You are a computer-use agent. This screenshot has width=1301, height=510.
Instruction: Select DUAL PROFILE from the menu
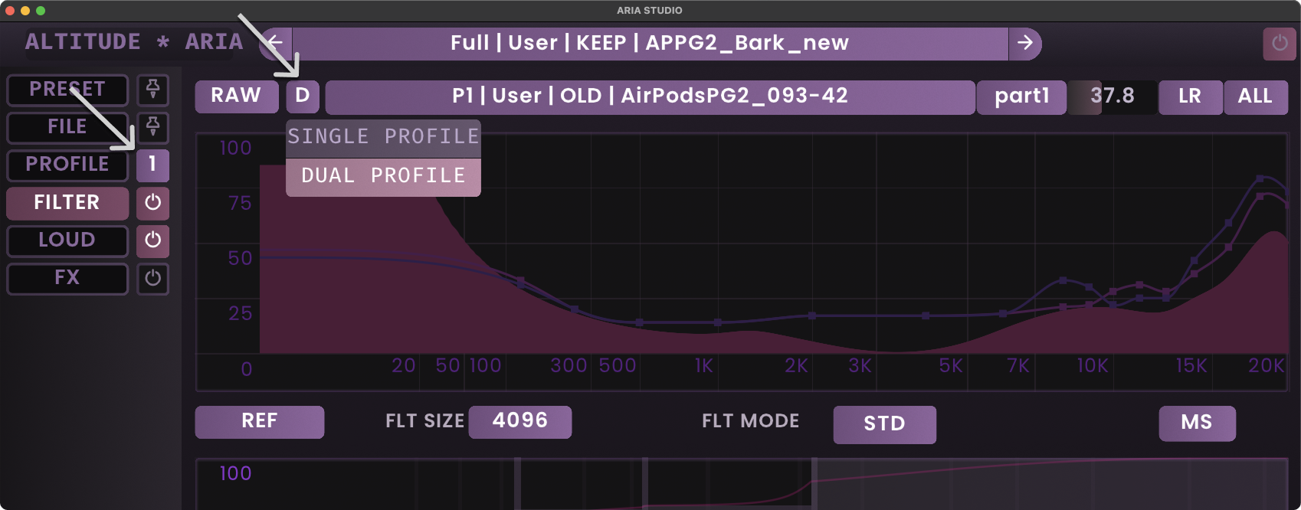[383, 177]
